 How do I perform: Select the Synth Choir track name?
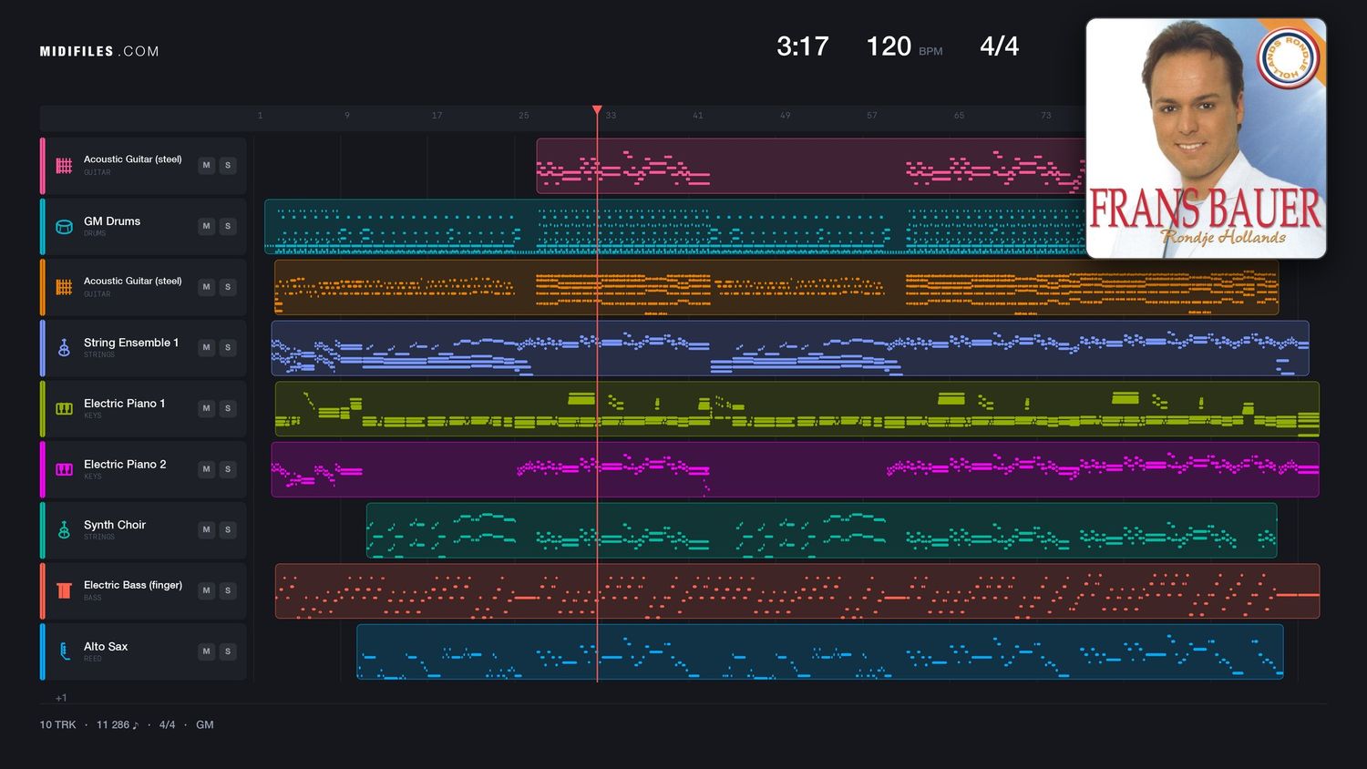click(115, 525)
